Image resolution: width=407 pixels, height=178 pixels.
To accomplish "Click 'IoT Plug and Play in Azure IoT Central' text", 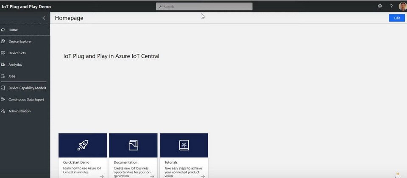I will pyautogui.click(x=112, y=56).
